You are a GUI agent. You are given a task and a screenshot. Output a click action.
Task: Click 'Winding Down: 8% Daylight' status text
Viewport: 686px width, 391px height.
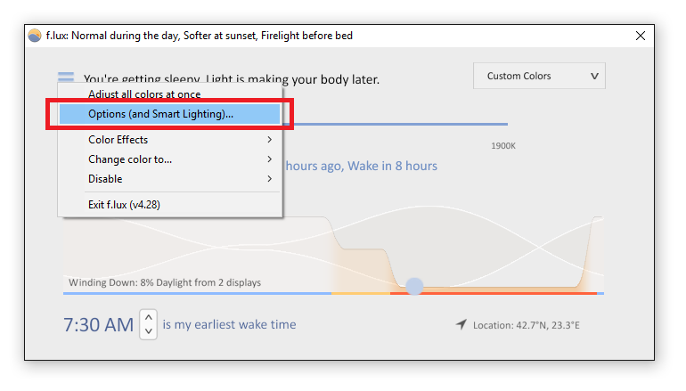pyautogui.click(x=165, y=282)
